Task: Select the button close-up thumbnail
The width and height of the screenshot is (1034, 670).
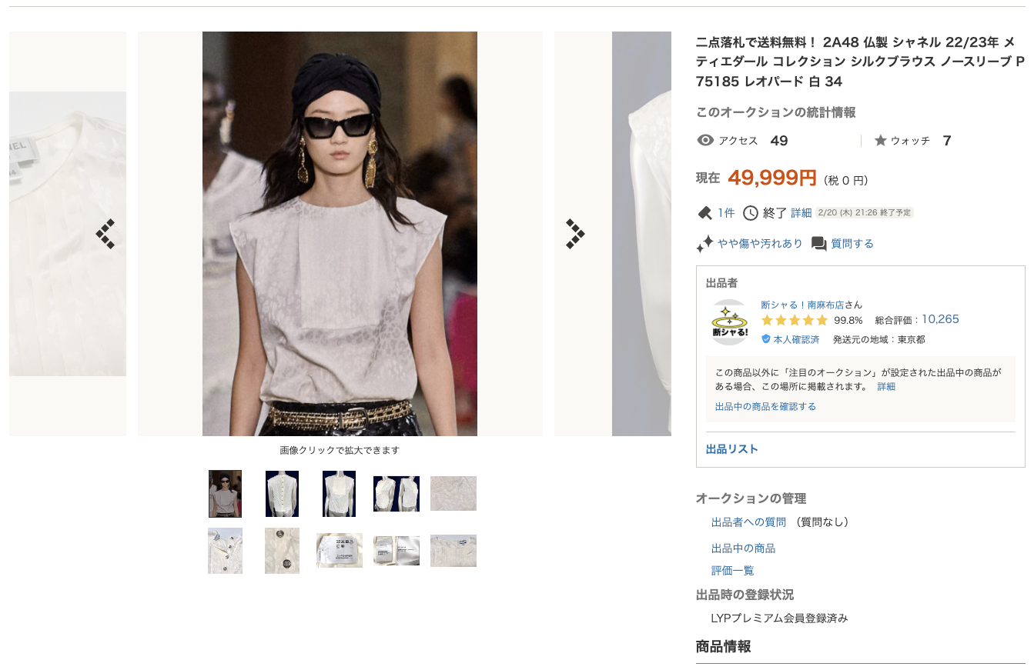Action: point(283,551)
